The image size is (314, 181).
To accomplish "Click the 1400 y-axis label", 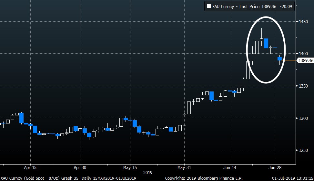I will [303, 54].
